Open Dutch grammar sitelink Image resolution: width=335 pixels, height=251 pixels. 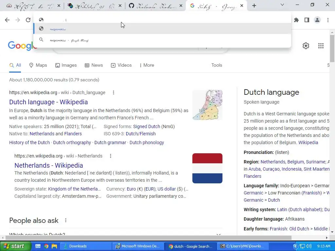[110, 142]
